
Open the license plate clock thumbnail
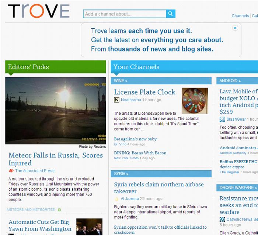pyautogui.click(x=195, y=101)
